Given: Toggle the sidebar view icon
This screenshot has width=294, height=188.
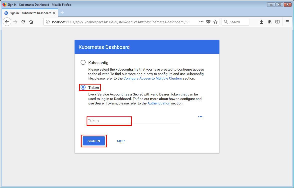Looking at the screenshot, I should pyautogui.click(x=277, y=22).
